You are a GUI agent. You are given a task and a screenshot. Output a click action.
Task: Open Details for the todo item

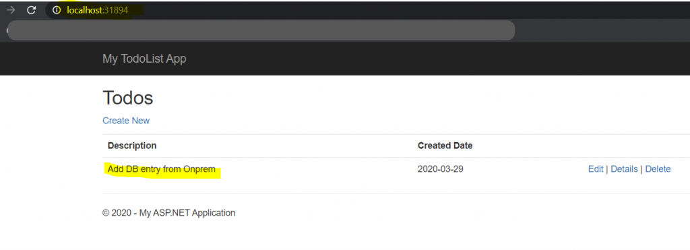(624, 169)
